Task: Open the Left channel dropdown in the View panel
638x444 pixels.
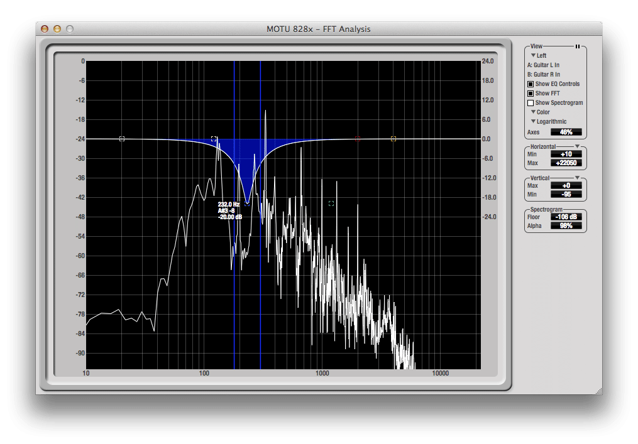Action: (538, 56)
